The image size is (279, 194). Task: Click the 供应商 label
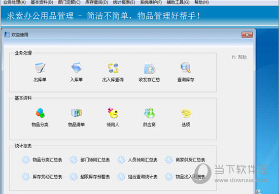[x=149, y=124]
